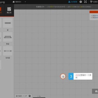
Task: Pick the 飘窗 bay window component thumbnail
Action: 8,37
